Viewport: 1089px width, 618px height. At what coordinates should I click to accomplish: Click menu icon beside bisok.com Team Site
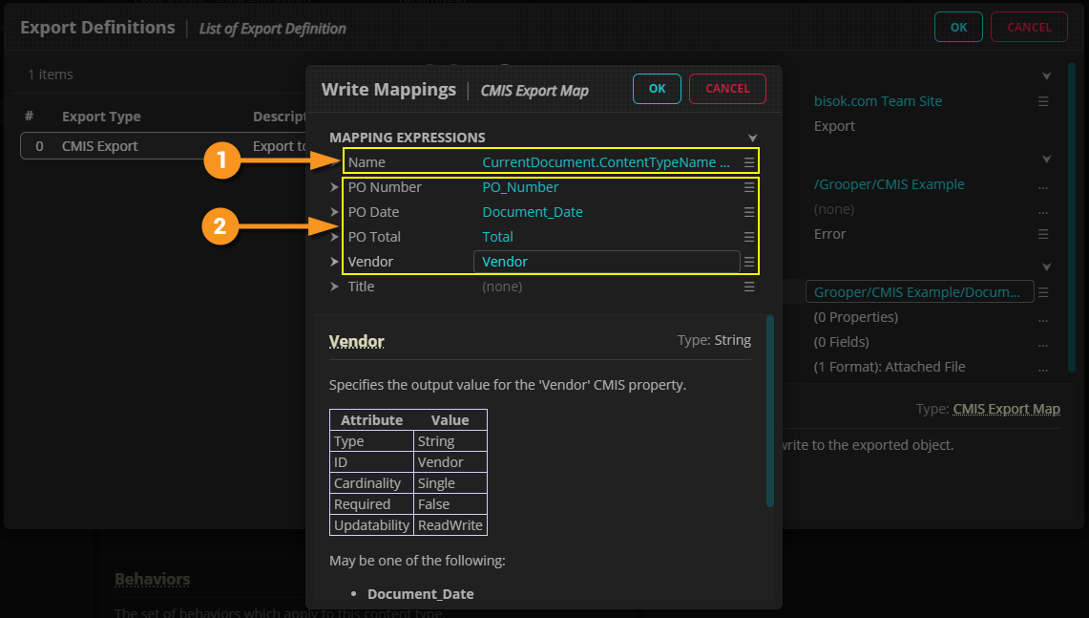(x=1043, y=101)
